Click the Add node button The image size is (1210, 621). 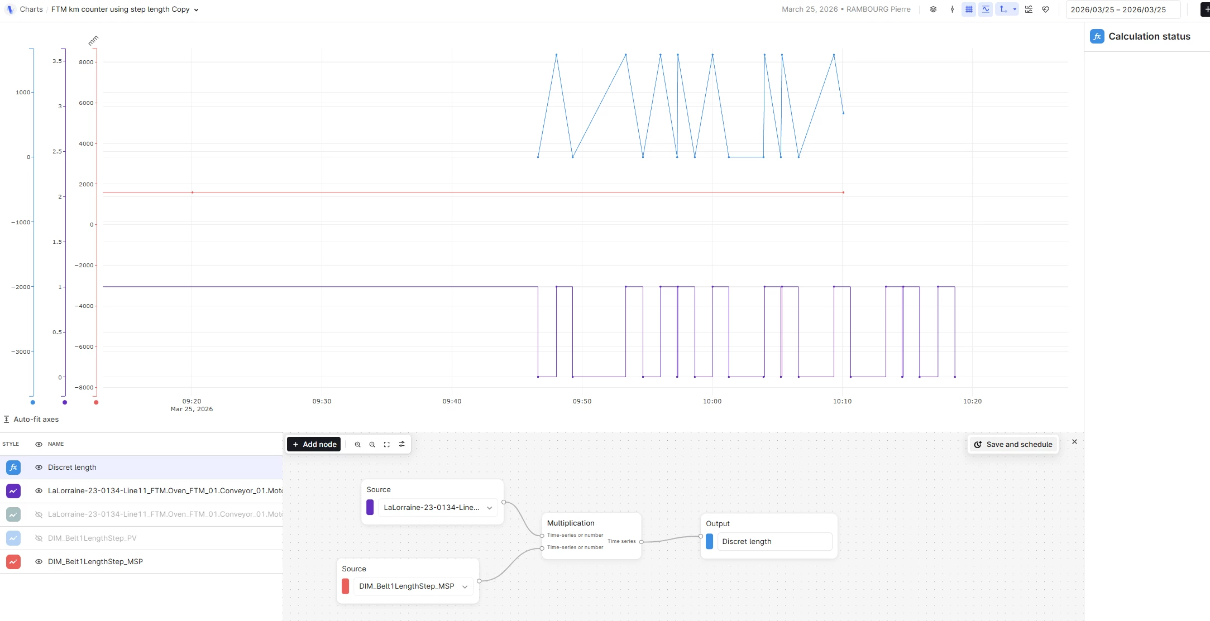coord(314,445)
